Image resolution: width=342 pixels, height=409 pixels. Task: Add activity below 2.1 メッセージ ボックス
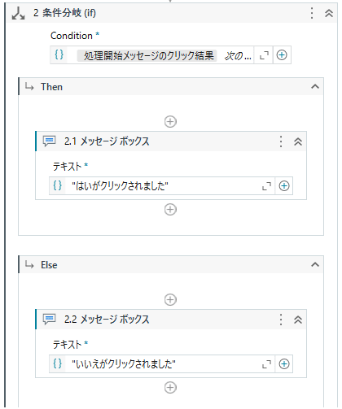coord(170,210)
